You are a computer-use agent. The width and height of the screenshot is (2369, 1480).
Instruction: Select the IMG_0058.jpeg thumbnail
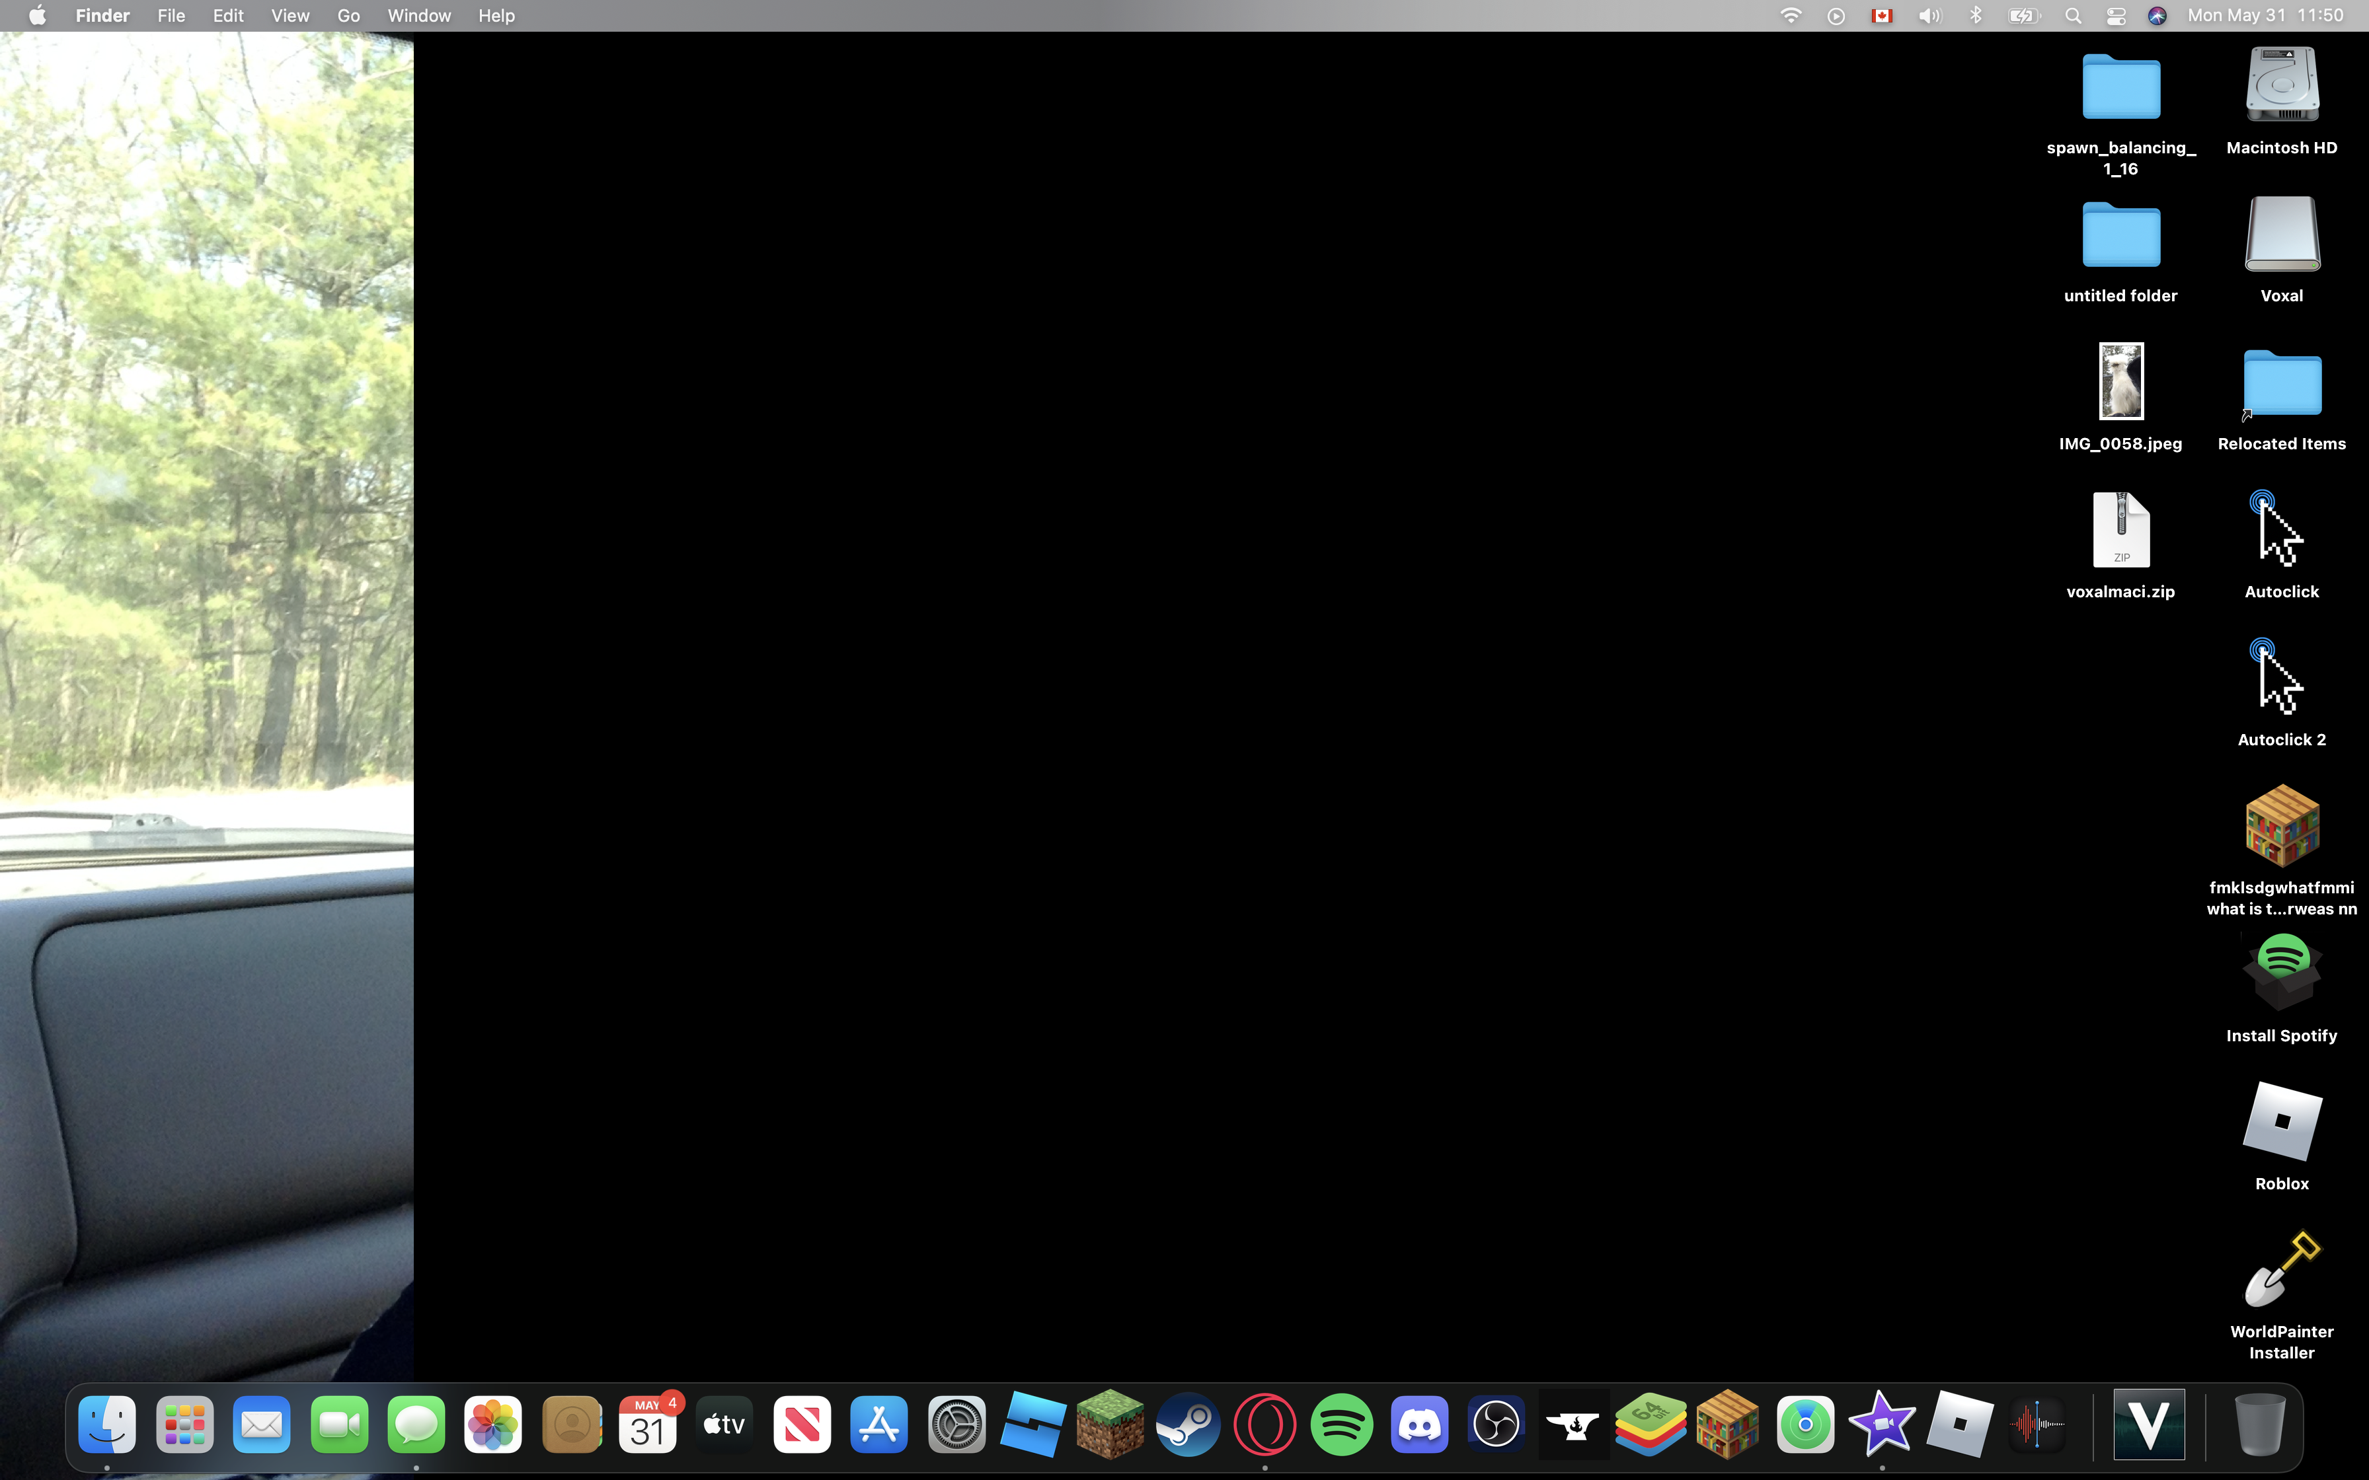point(2120,382)
